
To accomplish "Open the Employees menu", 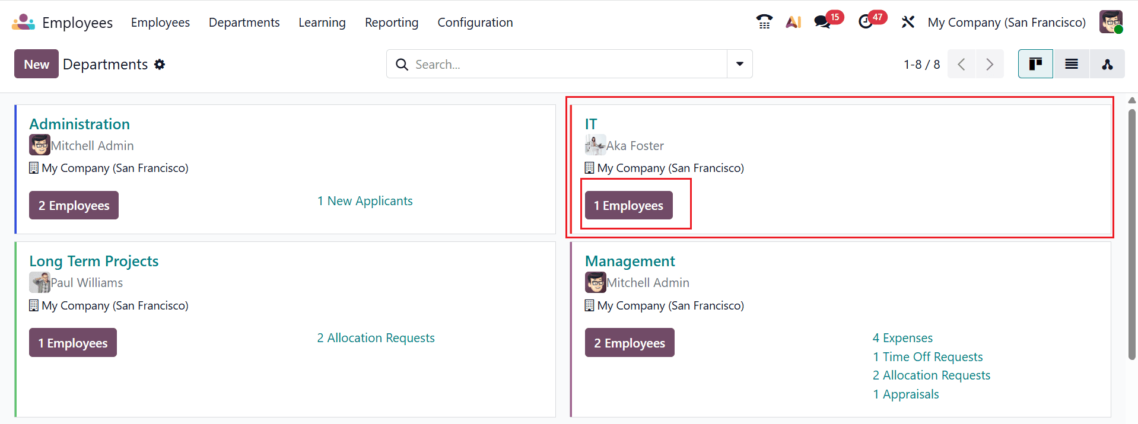I will [x=160, y=23].
